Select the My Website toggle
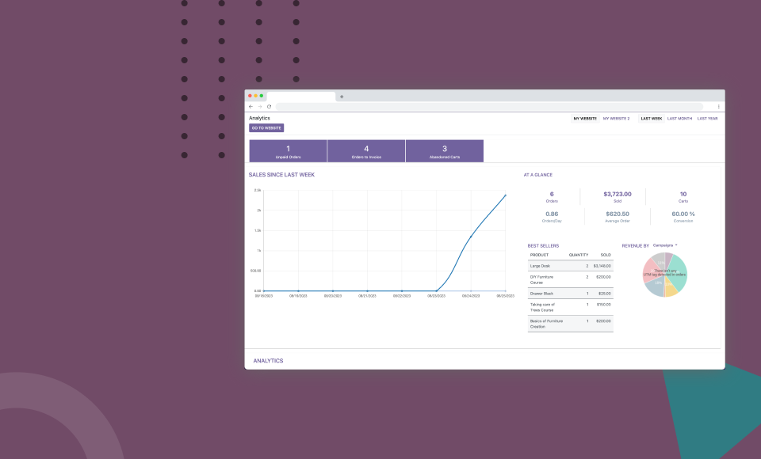The width and height of the screenshot is (761, 459). coord(585,119)
